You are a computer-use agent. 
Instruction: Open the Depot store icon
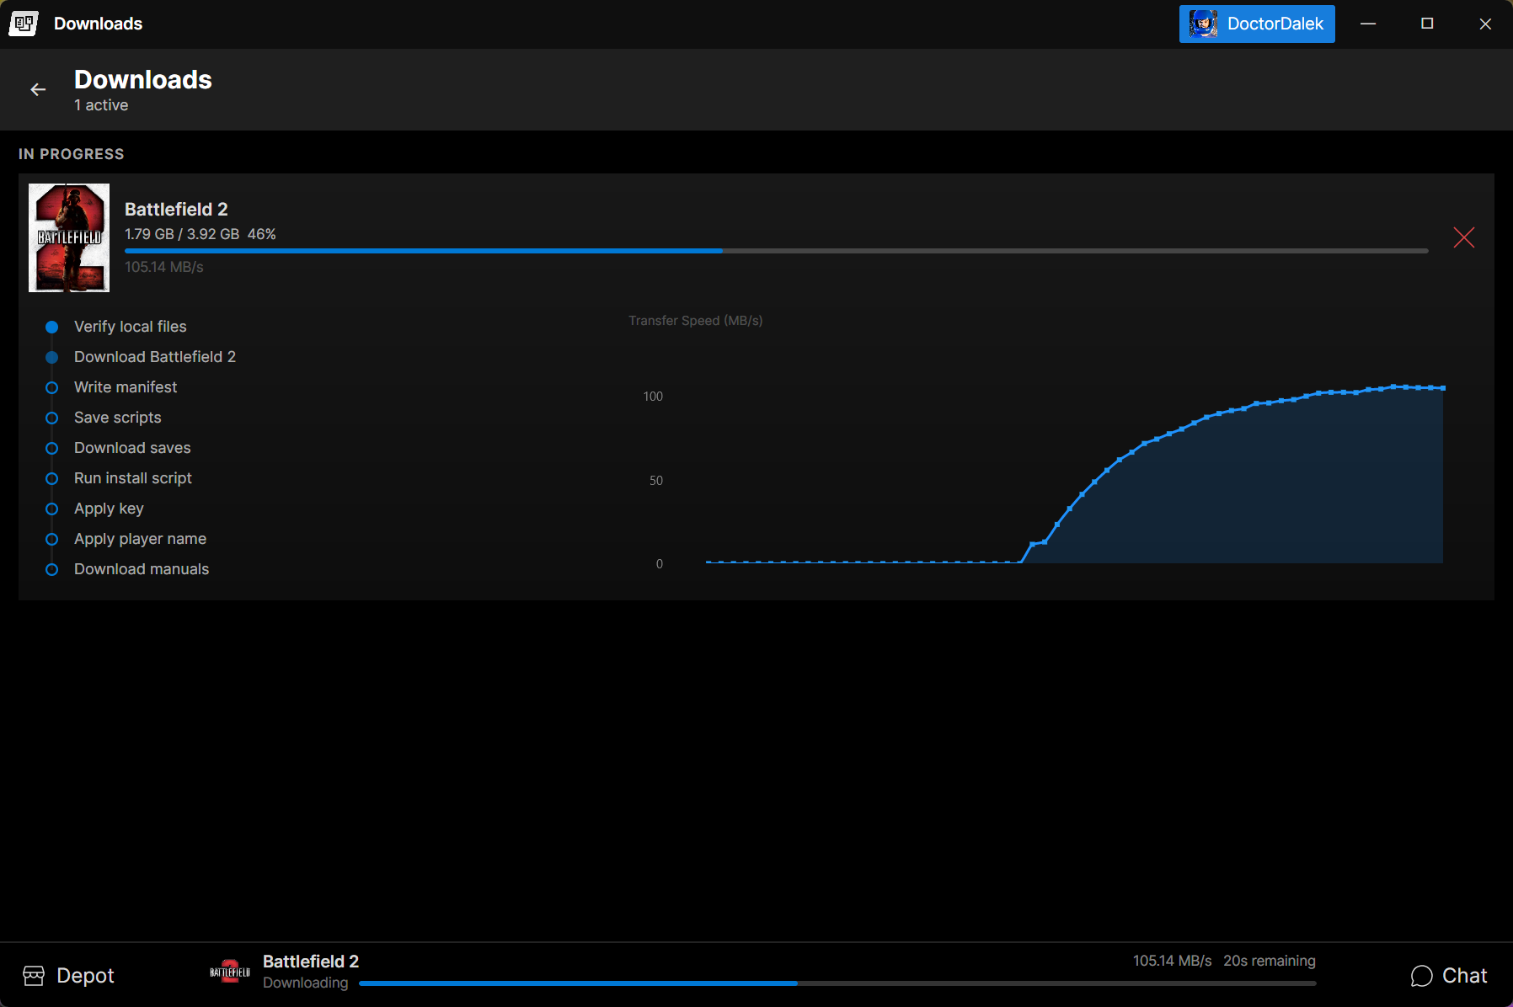coord(34,975)
